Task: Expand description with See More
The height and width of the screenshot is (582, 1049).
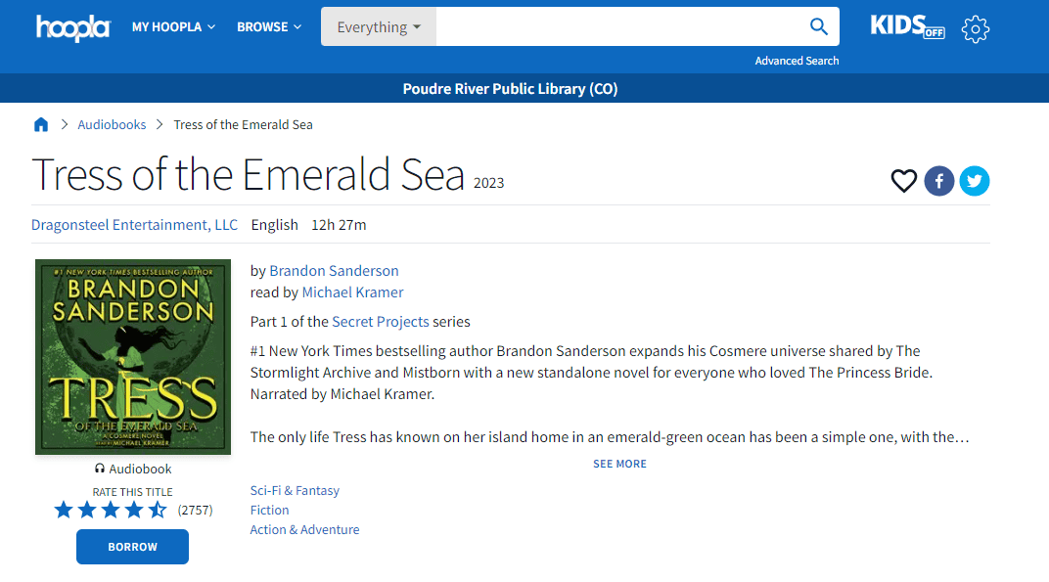Action: point(619,464)
